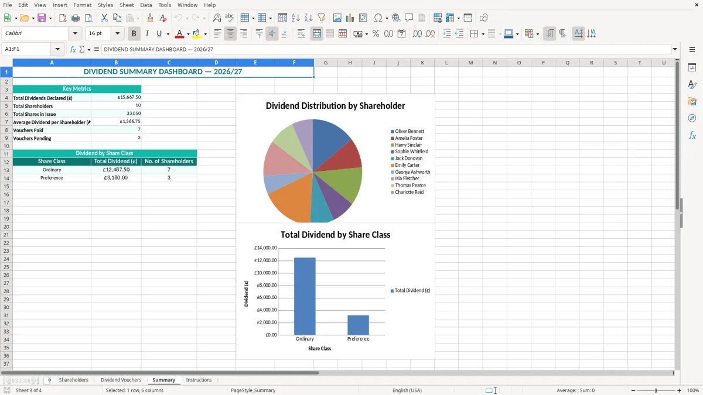
Task: Toggle Italic formatting
Action: click(147, 34)
